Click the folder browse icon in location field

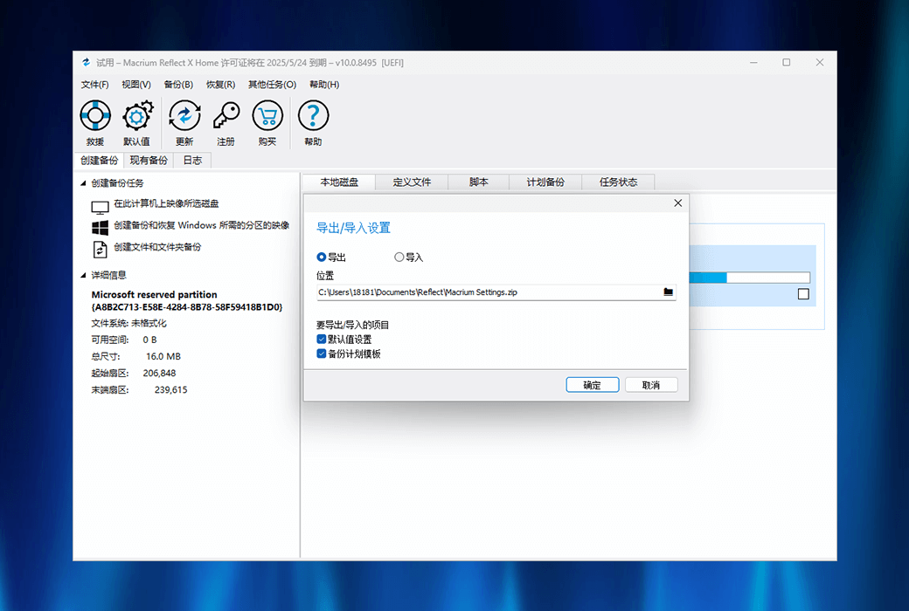[669, 292]
